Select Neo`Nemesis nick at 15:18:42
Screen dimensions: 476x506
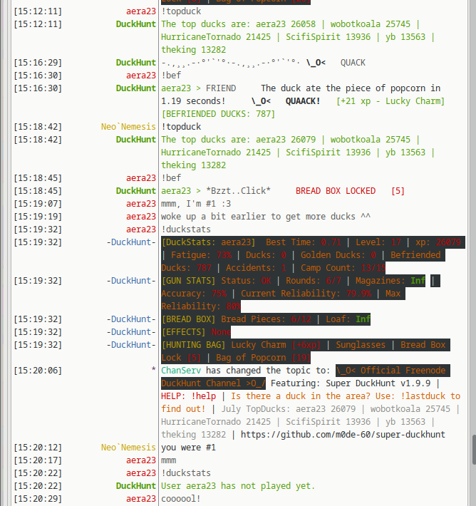[x=128, y=127]
